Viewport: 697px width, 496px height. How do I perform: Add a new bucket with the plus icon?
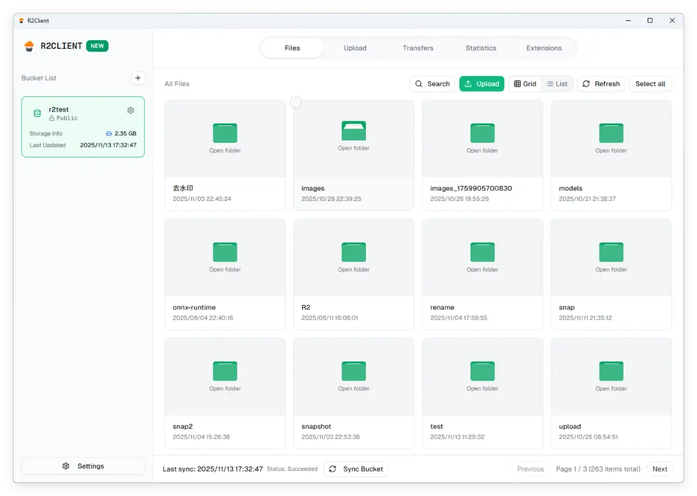[138, 78]
